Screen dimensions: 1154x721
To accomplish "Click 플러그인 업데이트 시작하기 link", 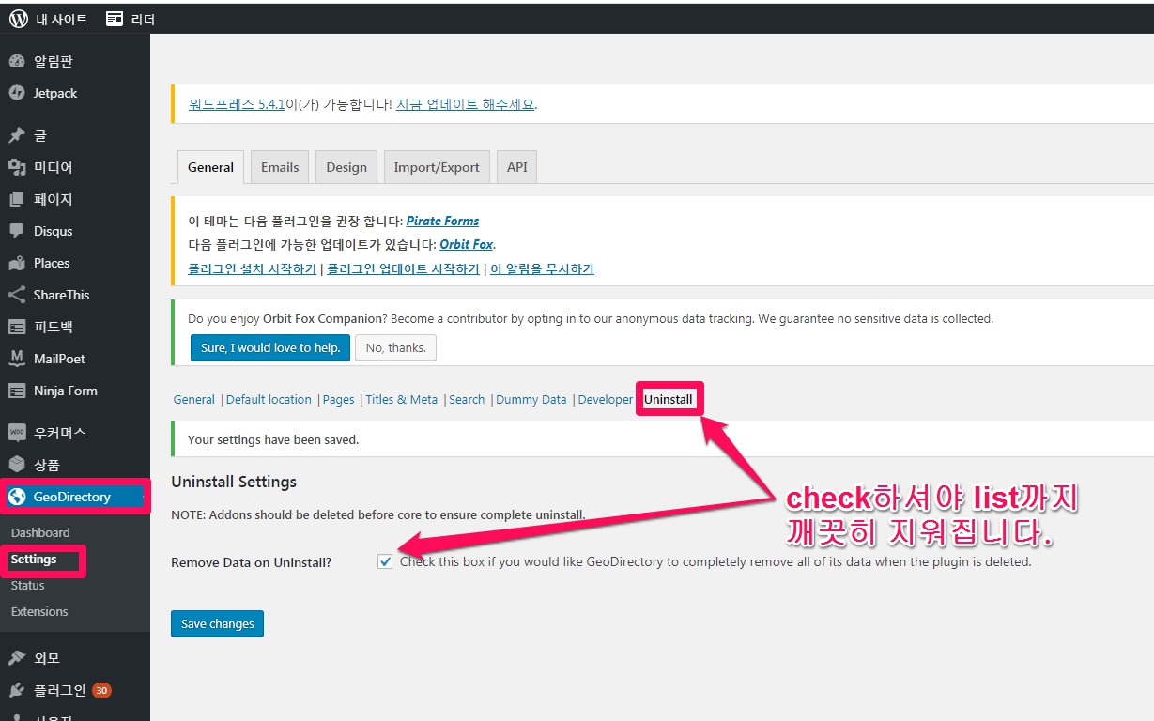I will (404, 268).
